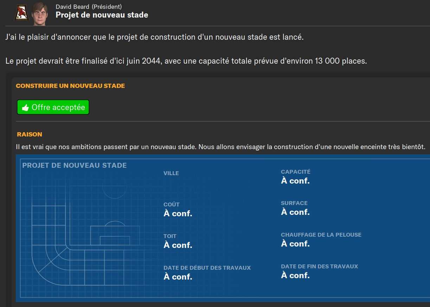Select the "À conf." value under CAPACITÉ
Image resolution: width=430 pixels, height=307 pixels.
tap(295, 181)
